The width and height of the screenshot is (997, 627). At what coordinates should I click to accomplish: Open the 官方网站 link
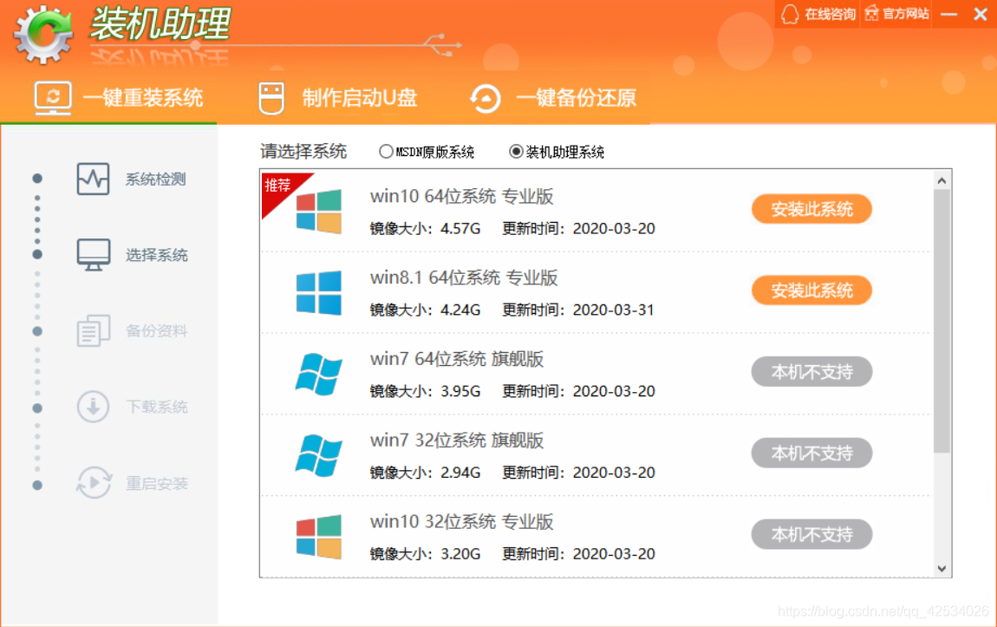click(x=896, y=14)
